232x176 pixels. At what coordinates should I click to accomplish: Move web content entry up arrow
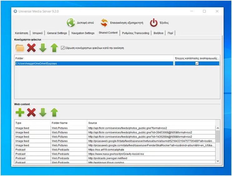pyautogui.click(x=54, y=113)
